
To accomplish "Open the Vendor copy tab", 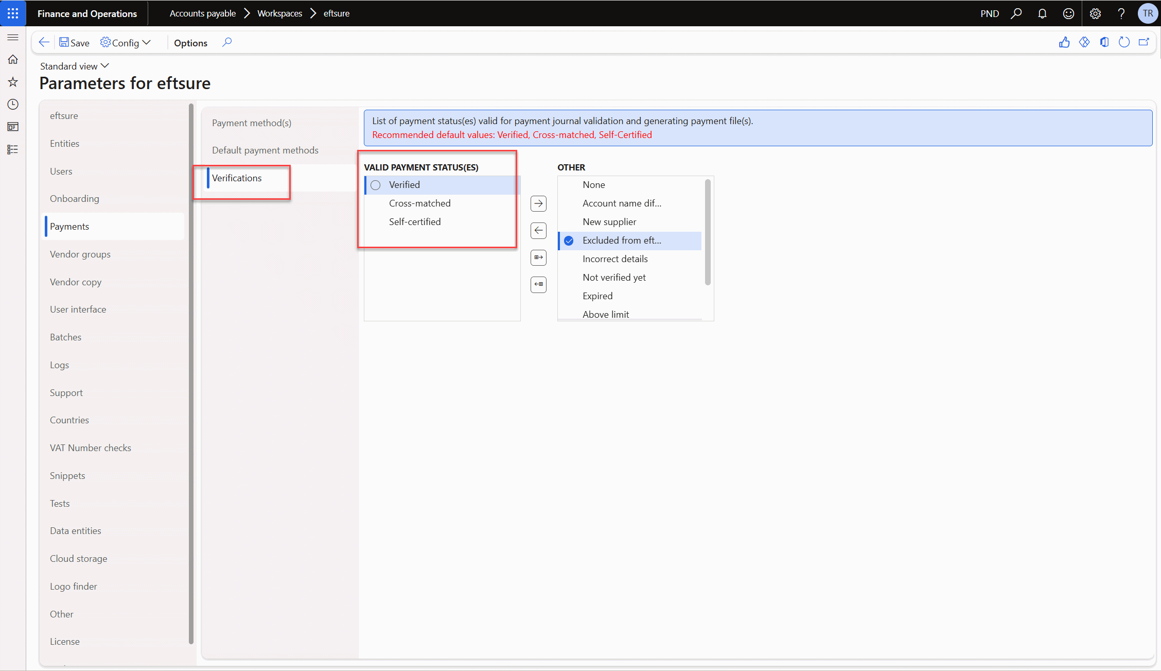I will (x=114, y=282).
